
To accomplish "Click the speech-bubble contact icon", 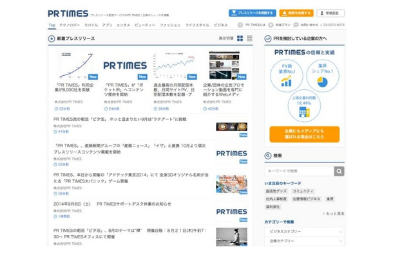I will click(296, 25).
